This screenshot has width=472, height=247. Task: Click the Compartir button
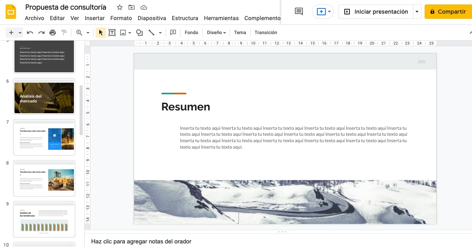pyautogui.click(x=448, y=12)
